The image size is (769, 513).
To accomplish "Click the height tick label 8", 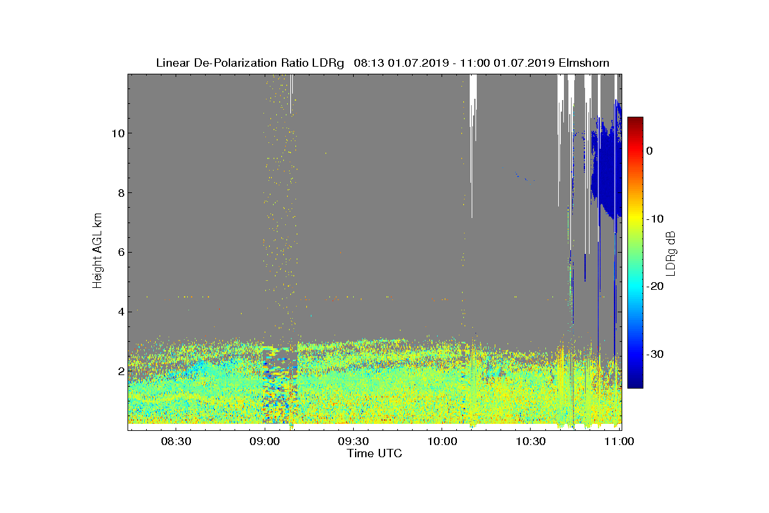I will click(120, 192).
